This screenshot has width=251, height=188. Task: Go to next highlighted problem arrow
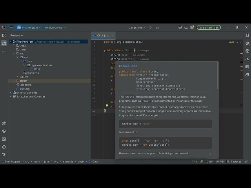241,42
